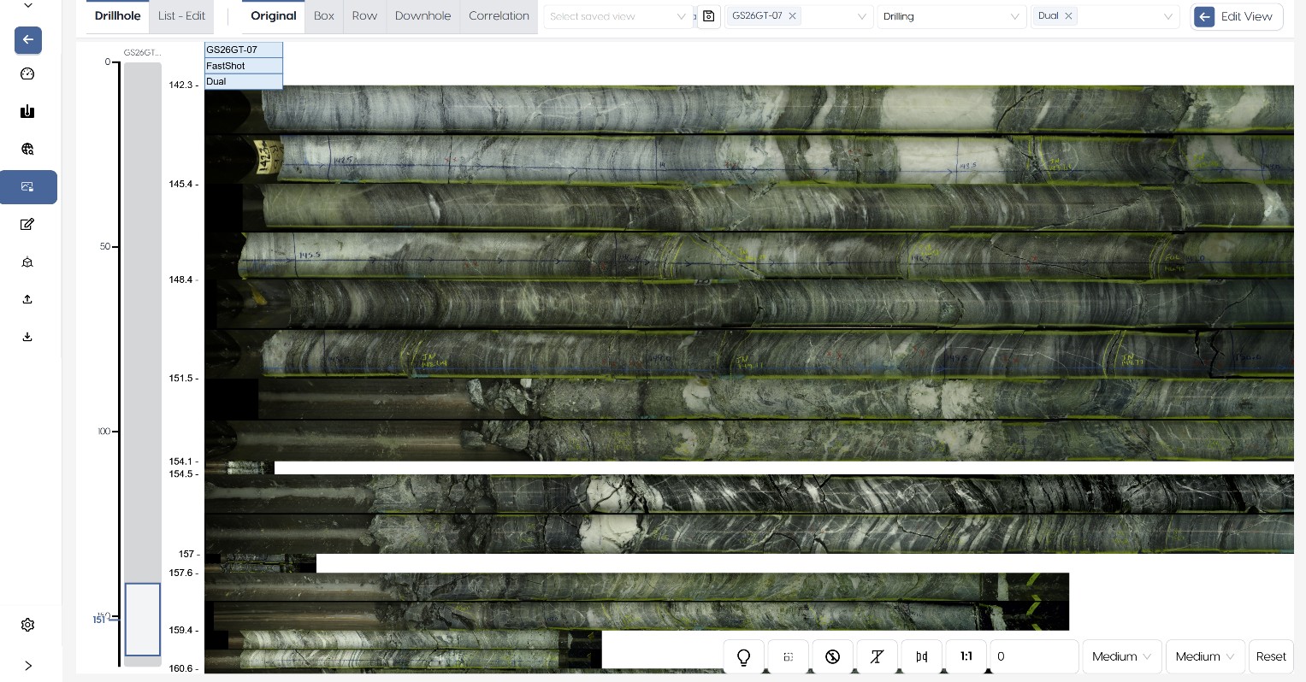1306x682 pixels.
Task: Click the save view icon
Action: pyautogui.click(x=708, y=16)
